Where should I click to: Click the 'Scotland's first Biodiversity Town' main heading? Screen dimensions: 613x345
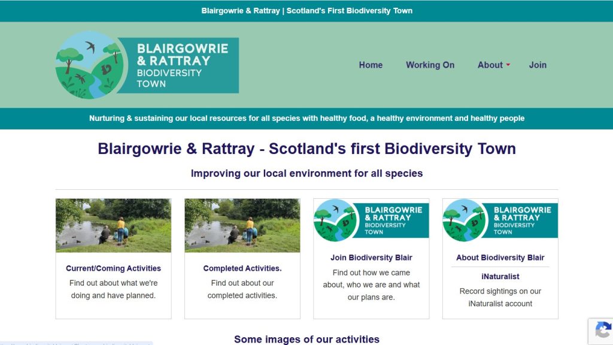point(307,149)
